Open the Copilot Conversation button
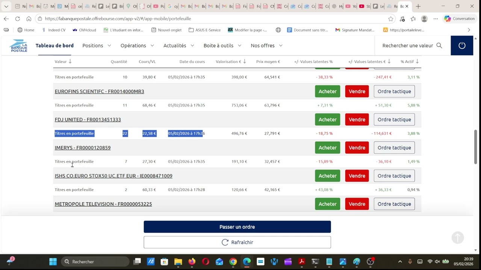 coord(460,18)
